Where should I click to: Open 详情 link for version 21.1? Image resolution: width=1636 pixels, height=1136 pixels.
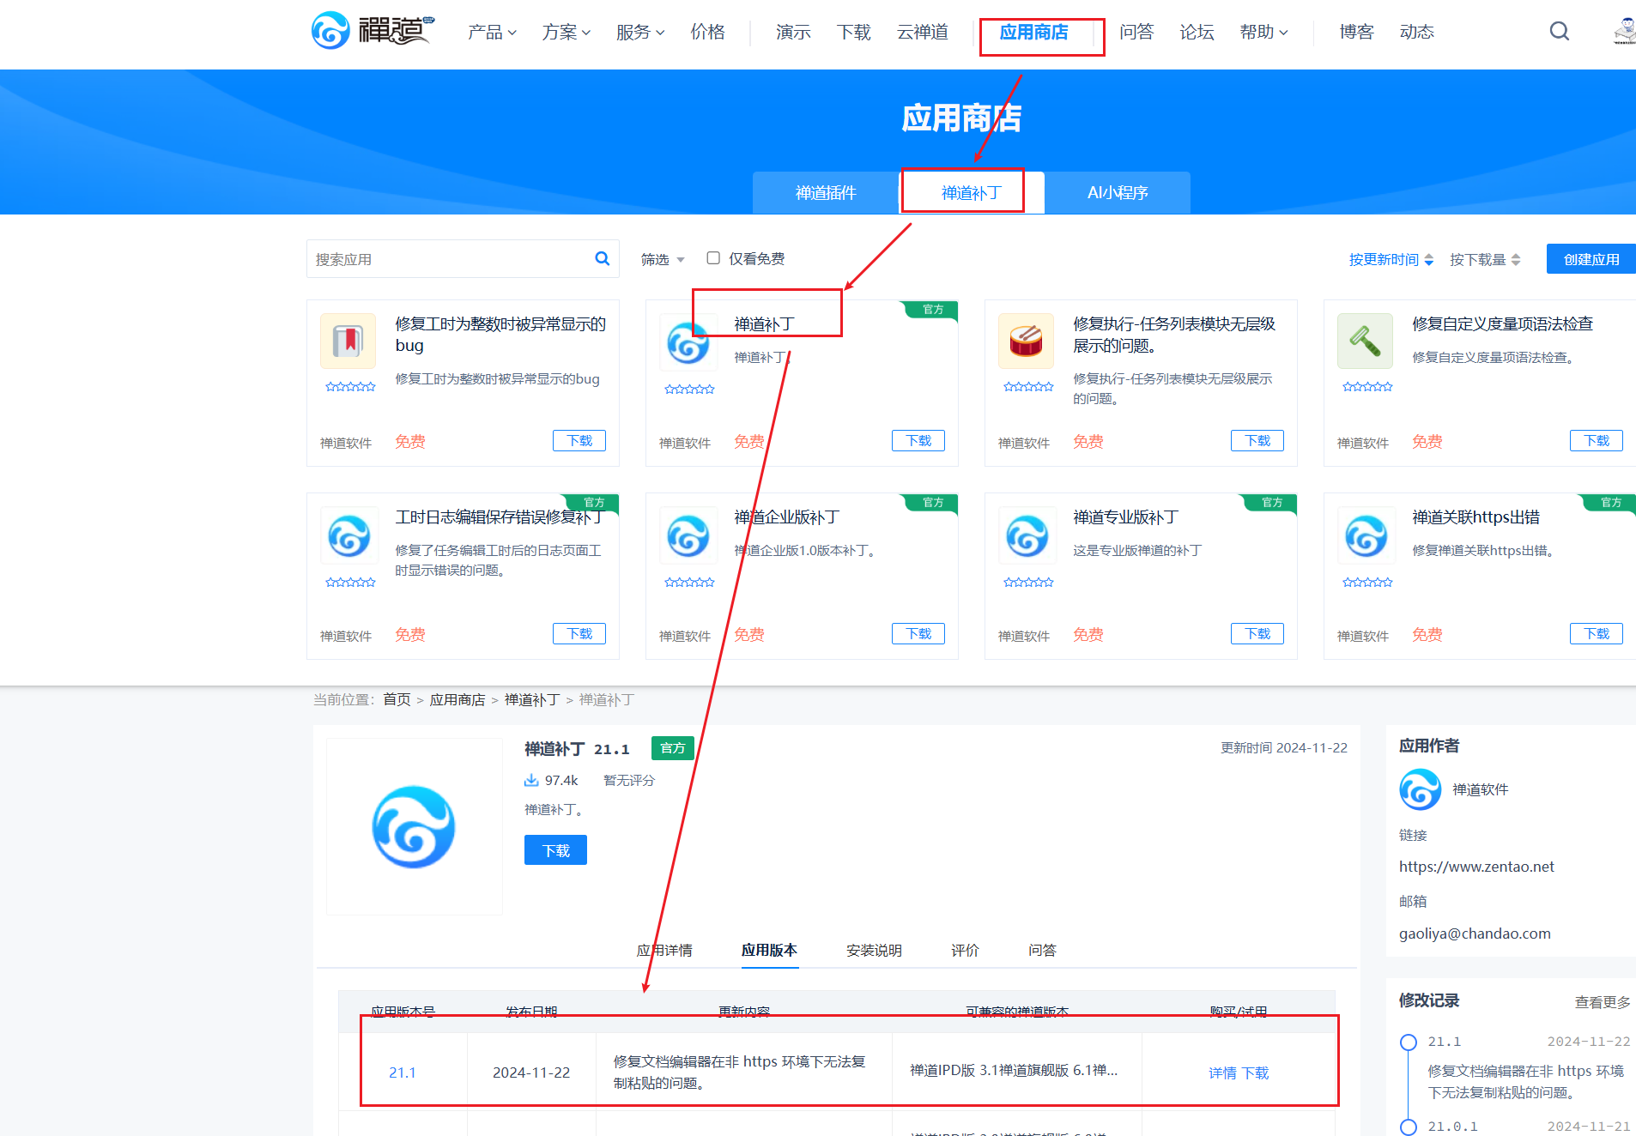click(x=1222, y=1073)
